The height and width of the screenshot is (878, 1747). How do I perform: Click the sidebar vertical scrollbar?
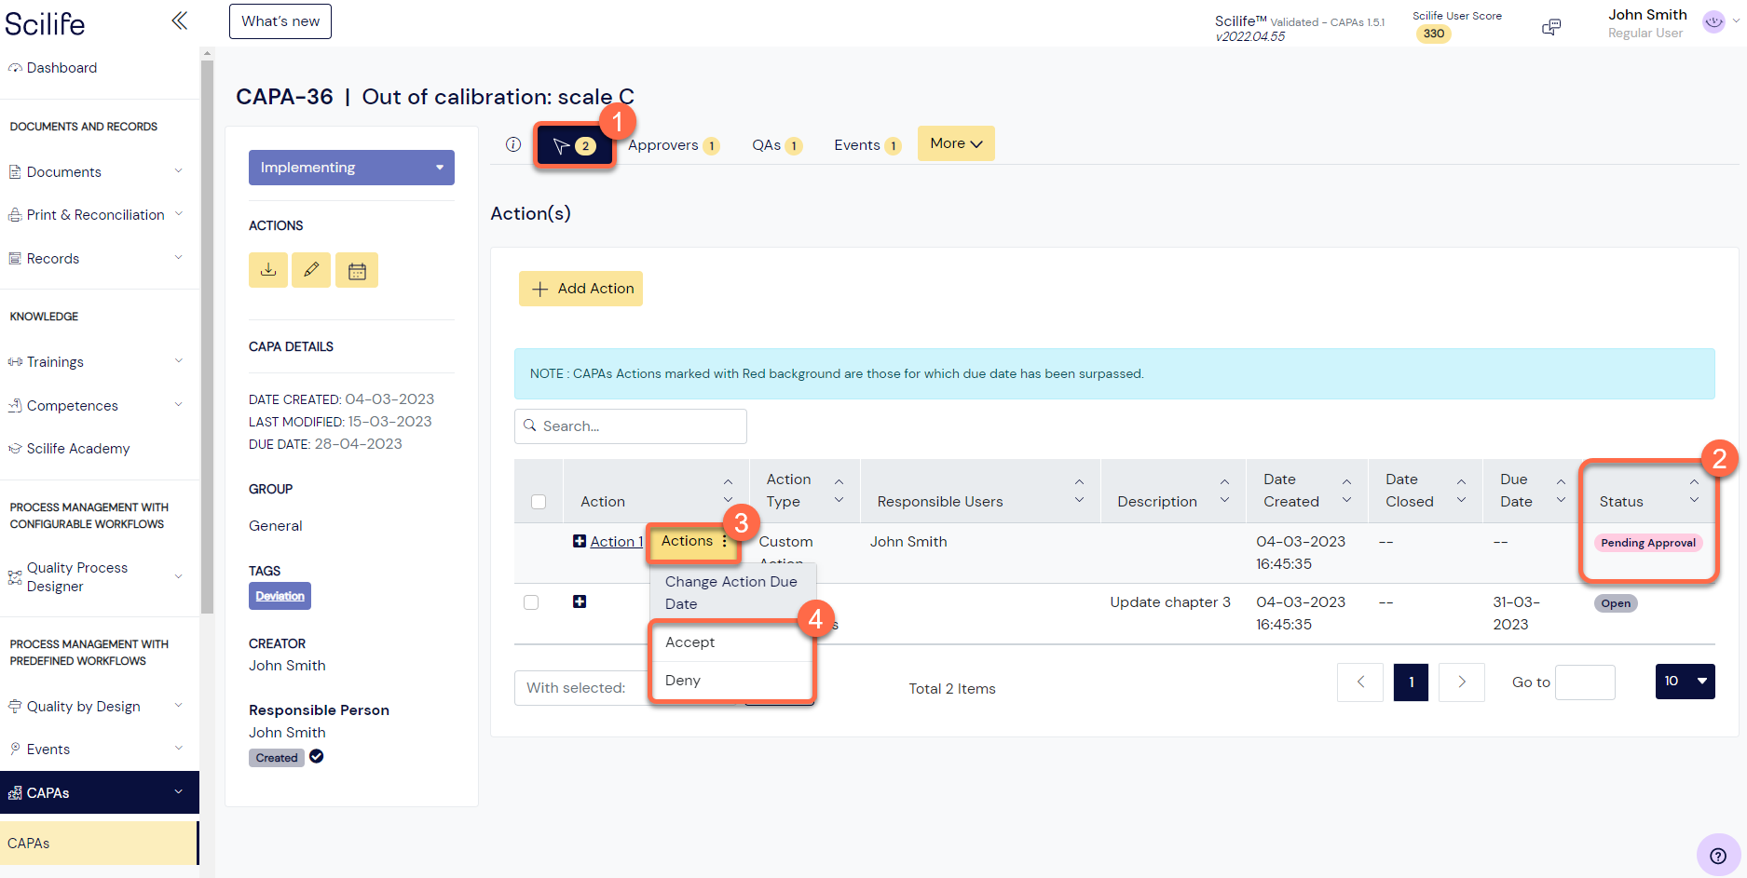point(207,335)
